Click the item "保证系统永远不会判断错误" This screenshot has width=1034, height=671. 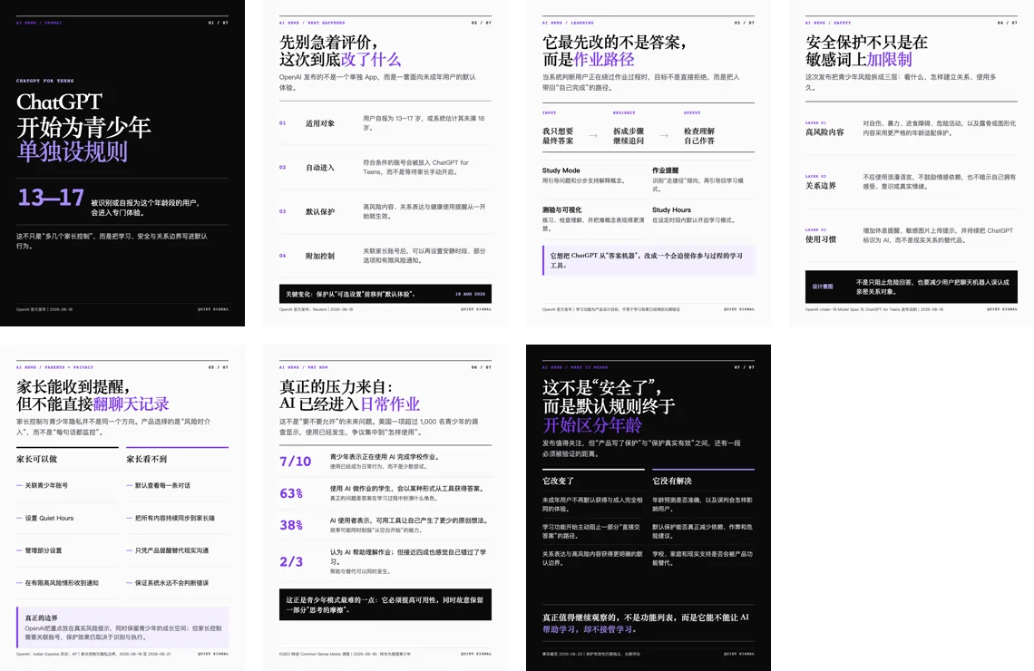171,583
